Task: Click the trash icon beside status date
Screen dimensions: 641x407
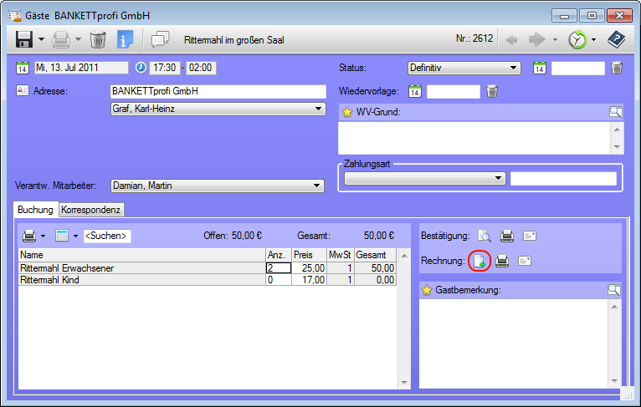Action: point(617,68)
